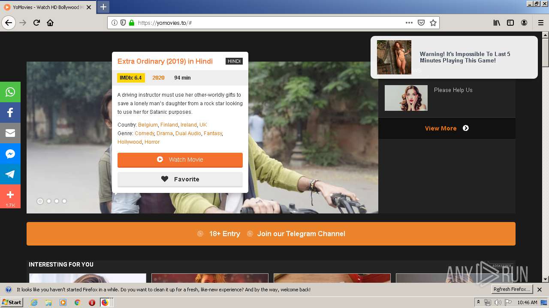Image resolution: width=549 pixels, height=308 pixels.
Task: Open the Windows Start menu
Action: pos(12,302)
